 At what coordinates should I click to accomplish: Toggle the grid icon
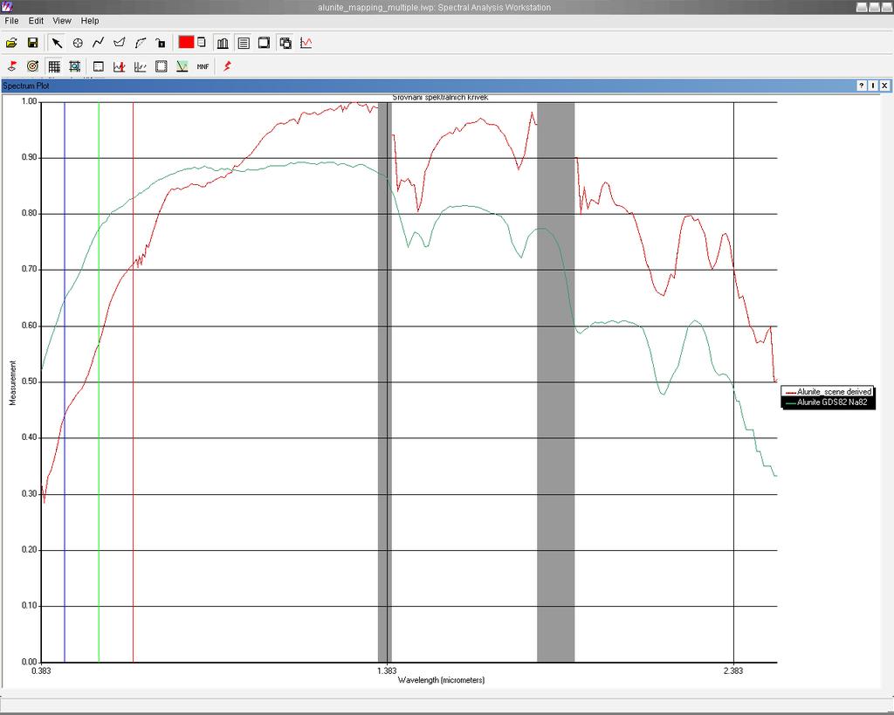pos(53,66)
